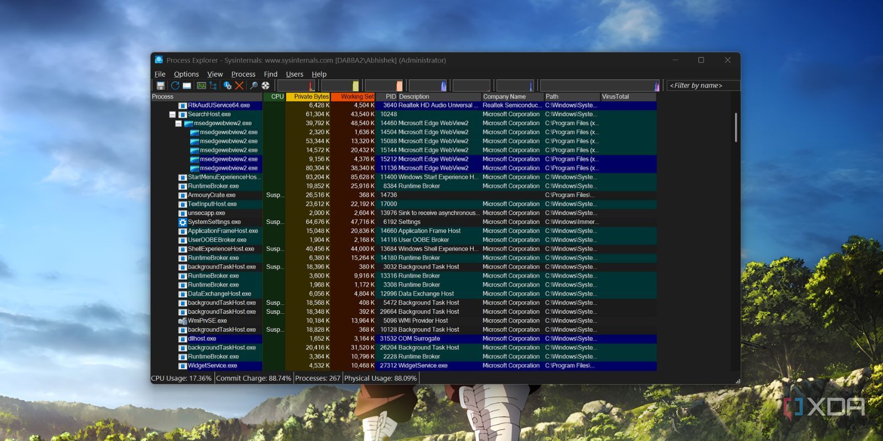
Task: Click the dllhost.exe process icon
Action: coord(183,339)
